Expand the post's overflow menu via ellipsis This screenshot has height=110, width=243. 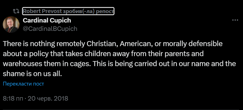pos(235,20)
